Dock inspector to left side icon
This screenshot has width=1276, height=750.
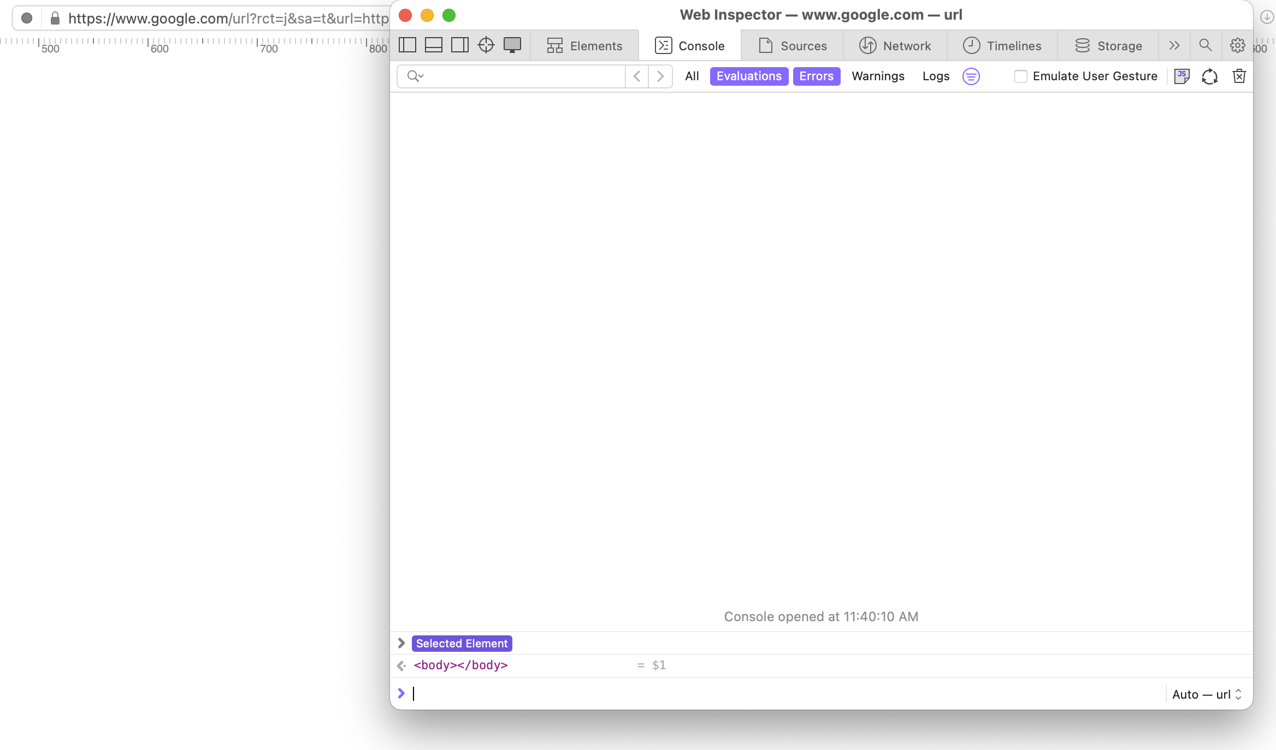407,45
